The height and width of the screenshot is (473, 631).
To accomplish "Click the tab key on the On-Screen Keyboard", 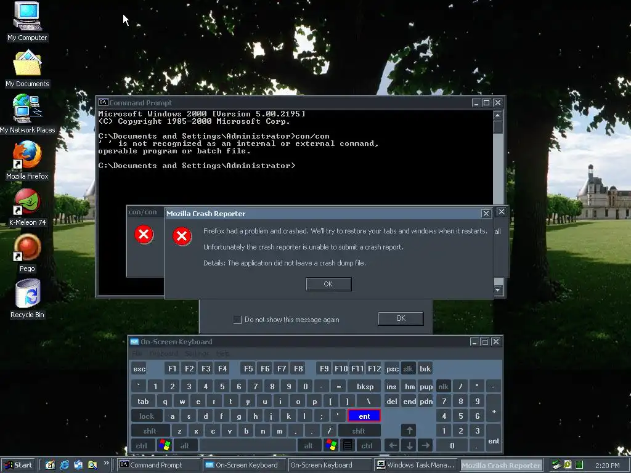I will click(143, 402).
